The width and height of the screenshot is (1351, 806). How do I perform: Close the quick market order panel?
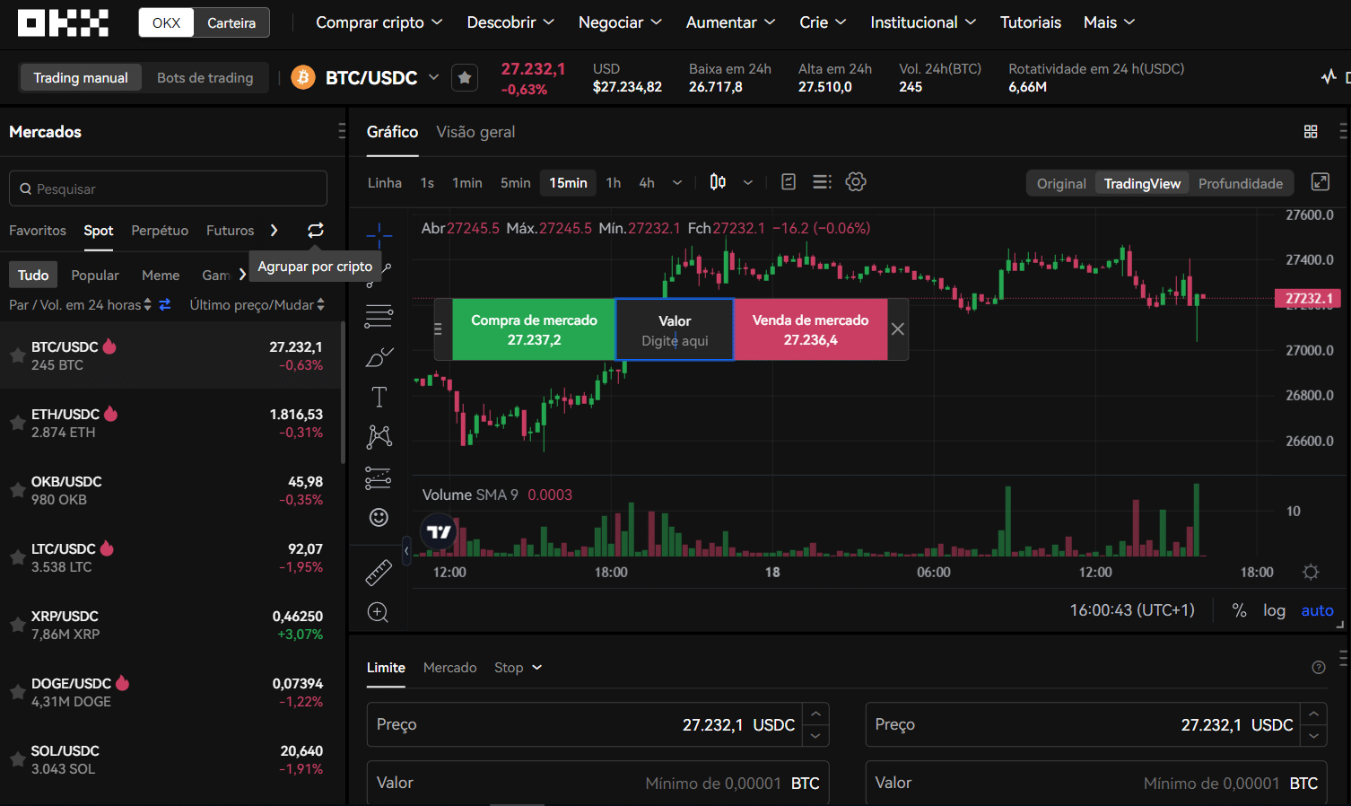coord(898,329)
